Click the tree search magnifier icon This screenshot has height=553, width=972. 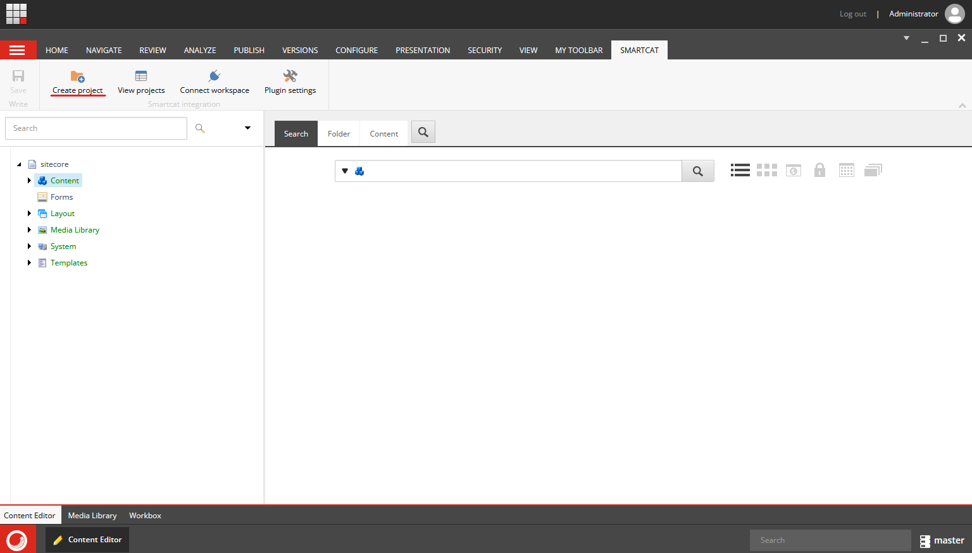click(x=201, y=128)
